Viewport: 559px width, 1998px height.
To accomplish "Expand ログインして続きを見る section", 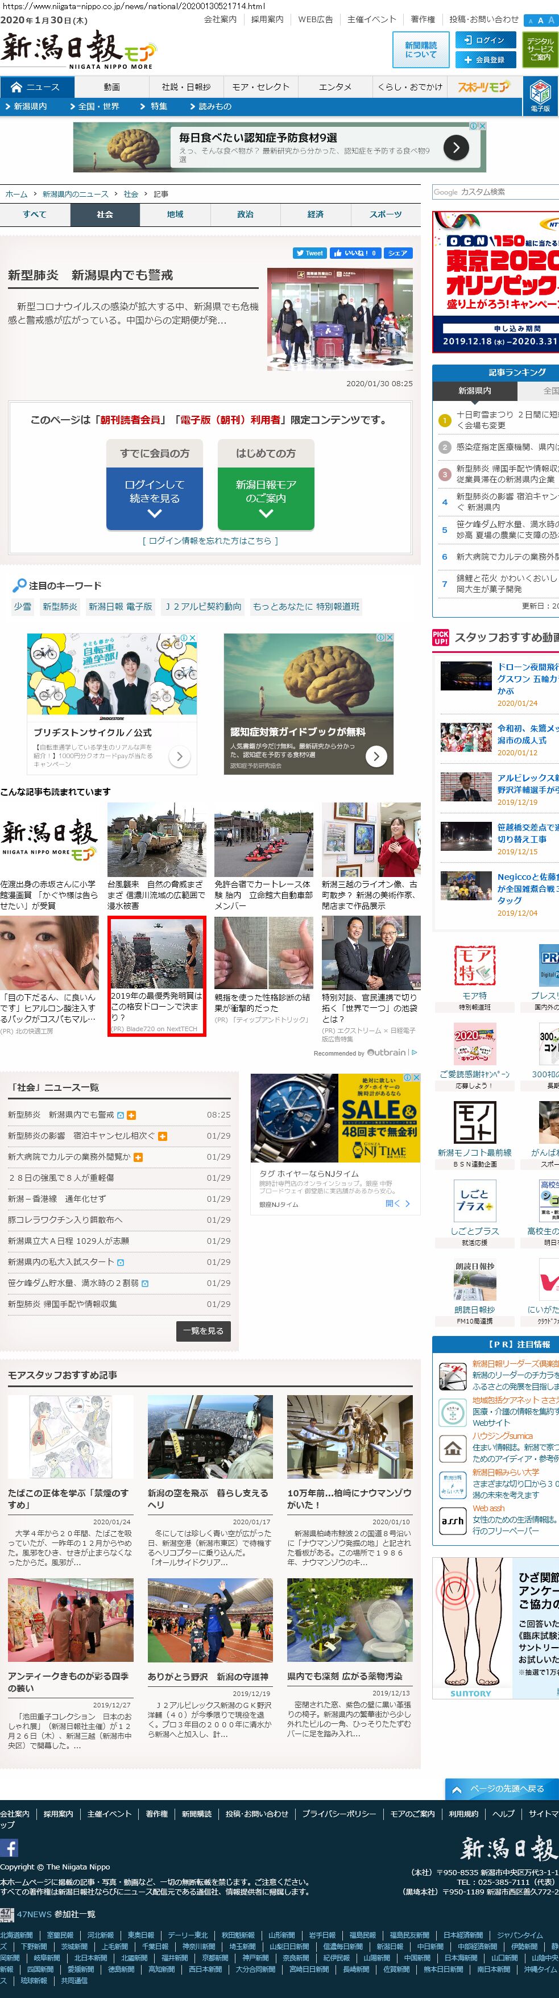I will [154, 497].
